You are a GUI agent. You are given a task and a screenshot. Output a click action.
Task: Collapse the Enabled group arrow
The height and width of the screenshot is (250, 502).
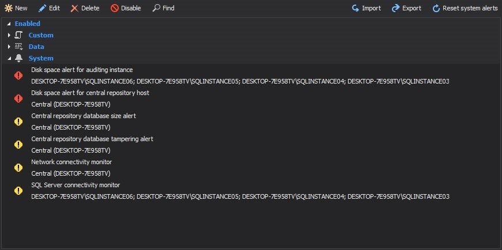click(9, 24)
